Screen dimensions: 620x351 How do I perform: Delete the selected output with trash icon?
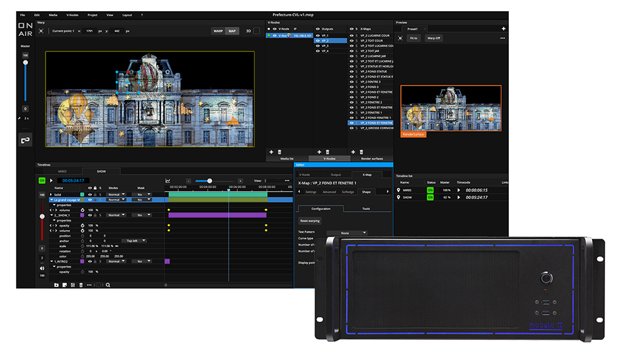click(328, 152)
